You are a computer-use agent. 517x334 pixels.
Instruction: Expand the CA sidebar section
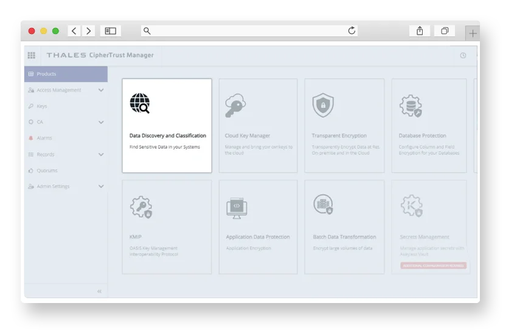(x=101, y=122)
